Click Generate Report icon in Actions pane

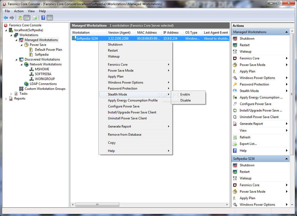coord(235,124)
